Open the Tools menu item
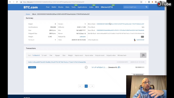The image size is (174, 98). 73,7
